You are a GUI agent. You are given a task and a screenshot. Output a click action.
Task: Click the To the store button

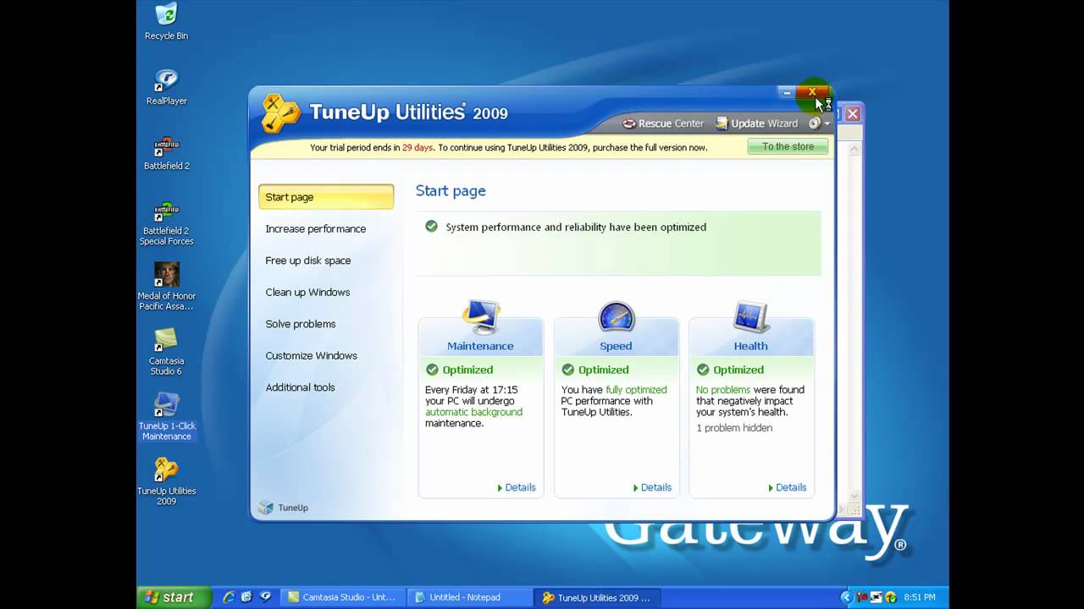(788, 146)
